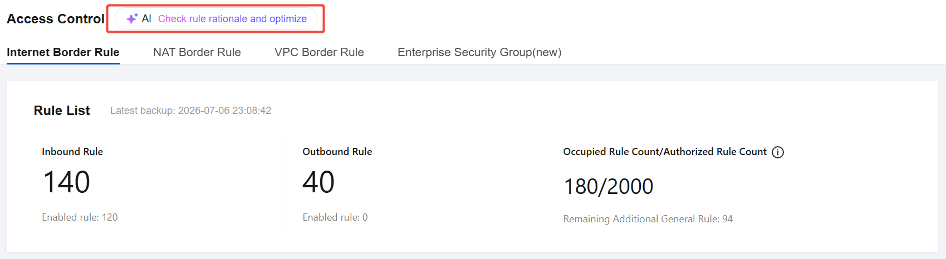Click the AI sparkle icon

[x=132, y=18]
